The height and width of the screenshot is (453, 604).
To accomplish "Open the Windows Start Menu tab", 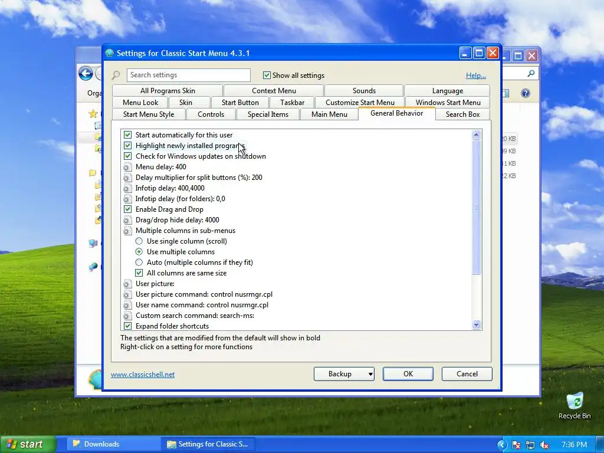I will [448, 103].
